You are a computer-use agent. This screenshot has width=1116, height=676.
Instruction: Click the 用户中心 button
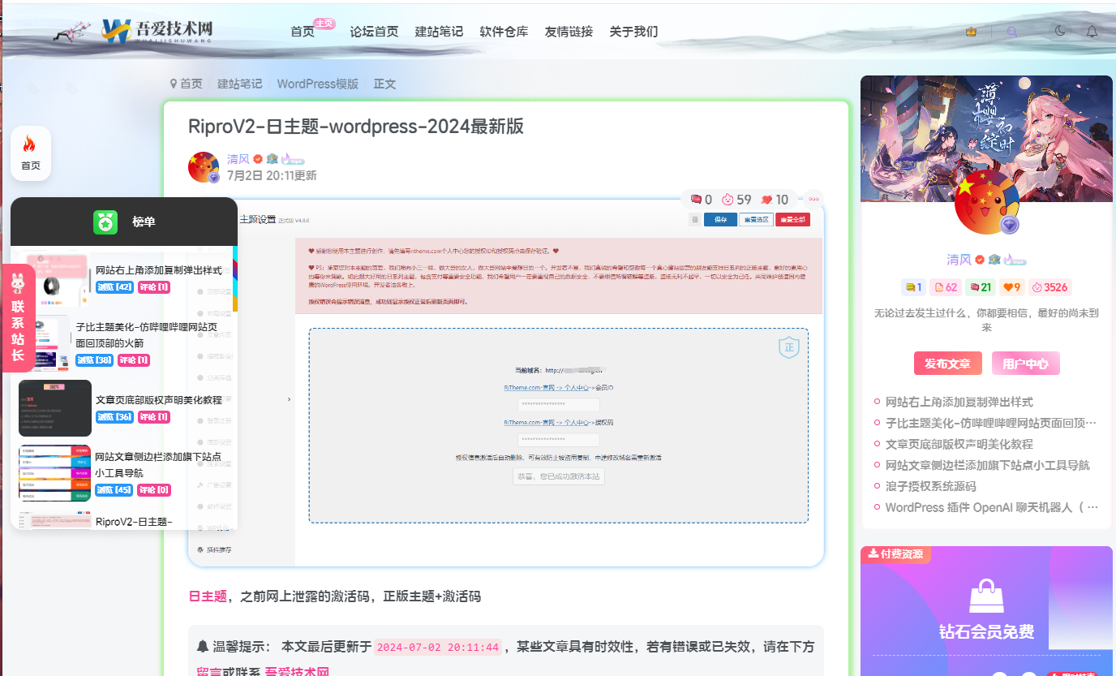[1026, 364]
